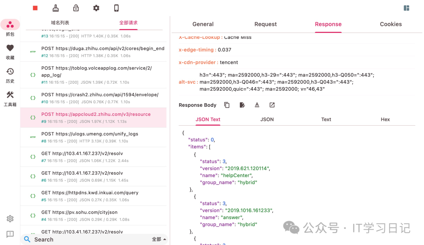Select the Hex body view tab
This screenshot has height=245, width=424.
pyautogui.click(x=386, y=119)
